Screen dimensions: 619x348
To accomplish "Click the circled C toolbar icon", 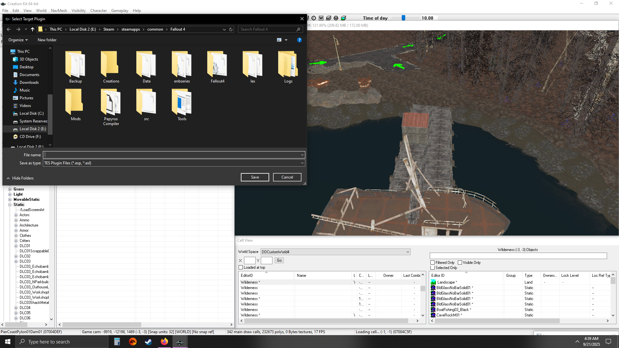I will (314, 18).
